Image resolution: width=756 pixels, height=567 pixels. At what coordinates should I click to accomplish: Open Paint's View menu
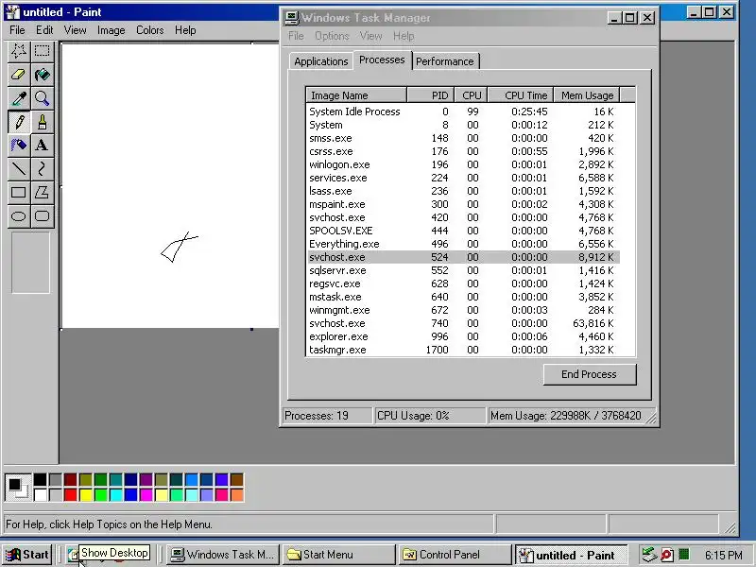tap(76, 30)
